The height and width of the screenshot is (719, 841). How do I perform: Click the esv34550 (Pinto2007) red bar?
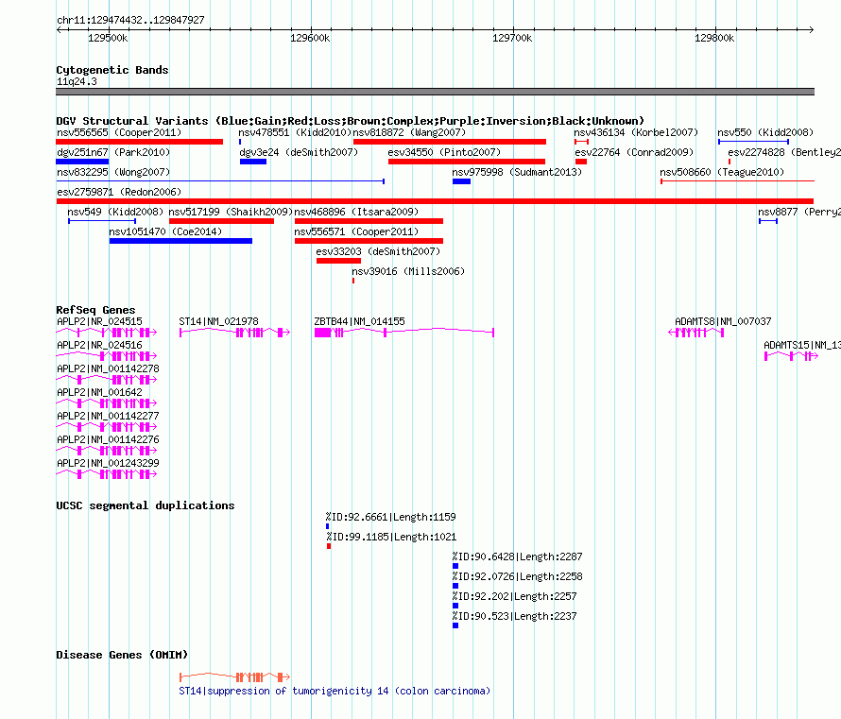click(x=467, y=162)
